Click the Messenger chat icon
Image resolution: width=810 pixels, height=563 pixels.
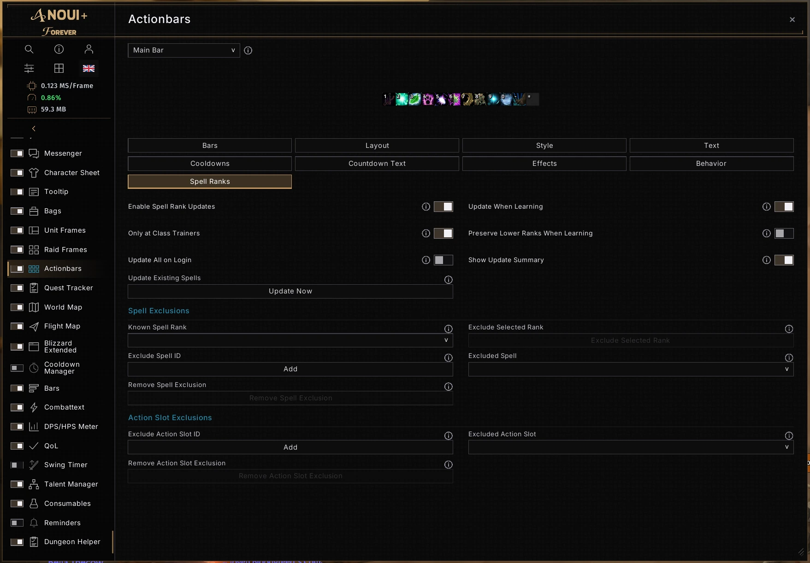34,153
